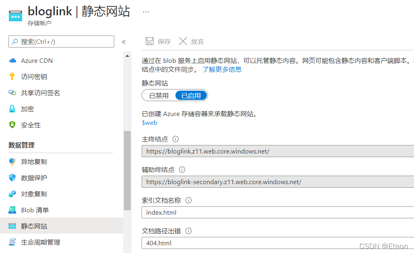This screenshot has width=414, height=253.
Task: Show info tooltip for 文档路径出错
Action: 189,231
